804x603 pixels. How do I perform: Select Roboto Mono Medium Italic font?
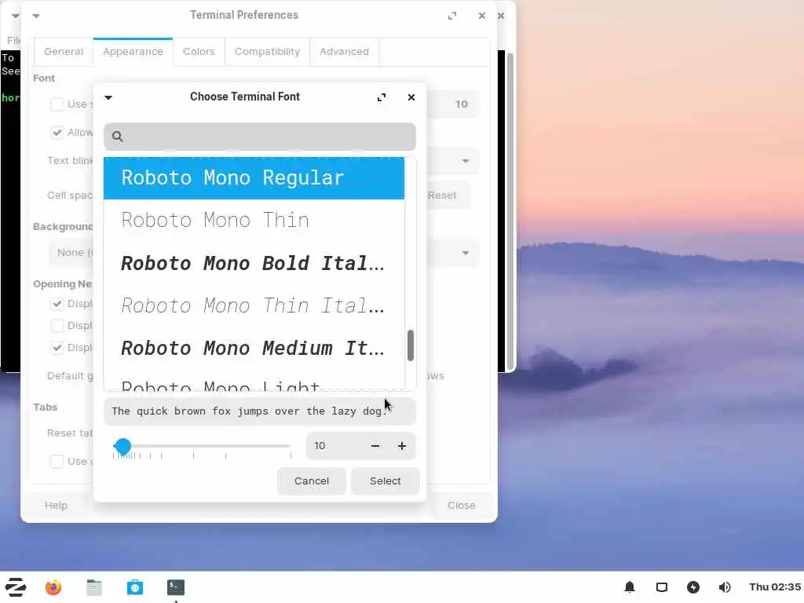(254, 348)
